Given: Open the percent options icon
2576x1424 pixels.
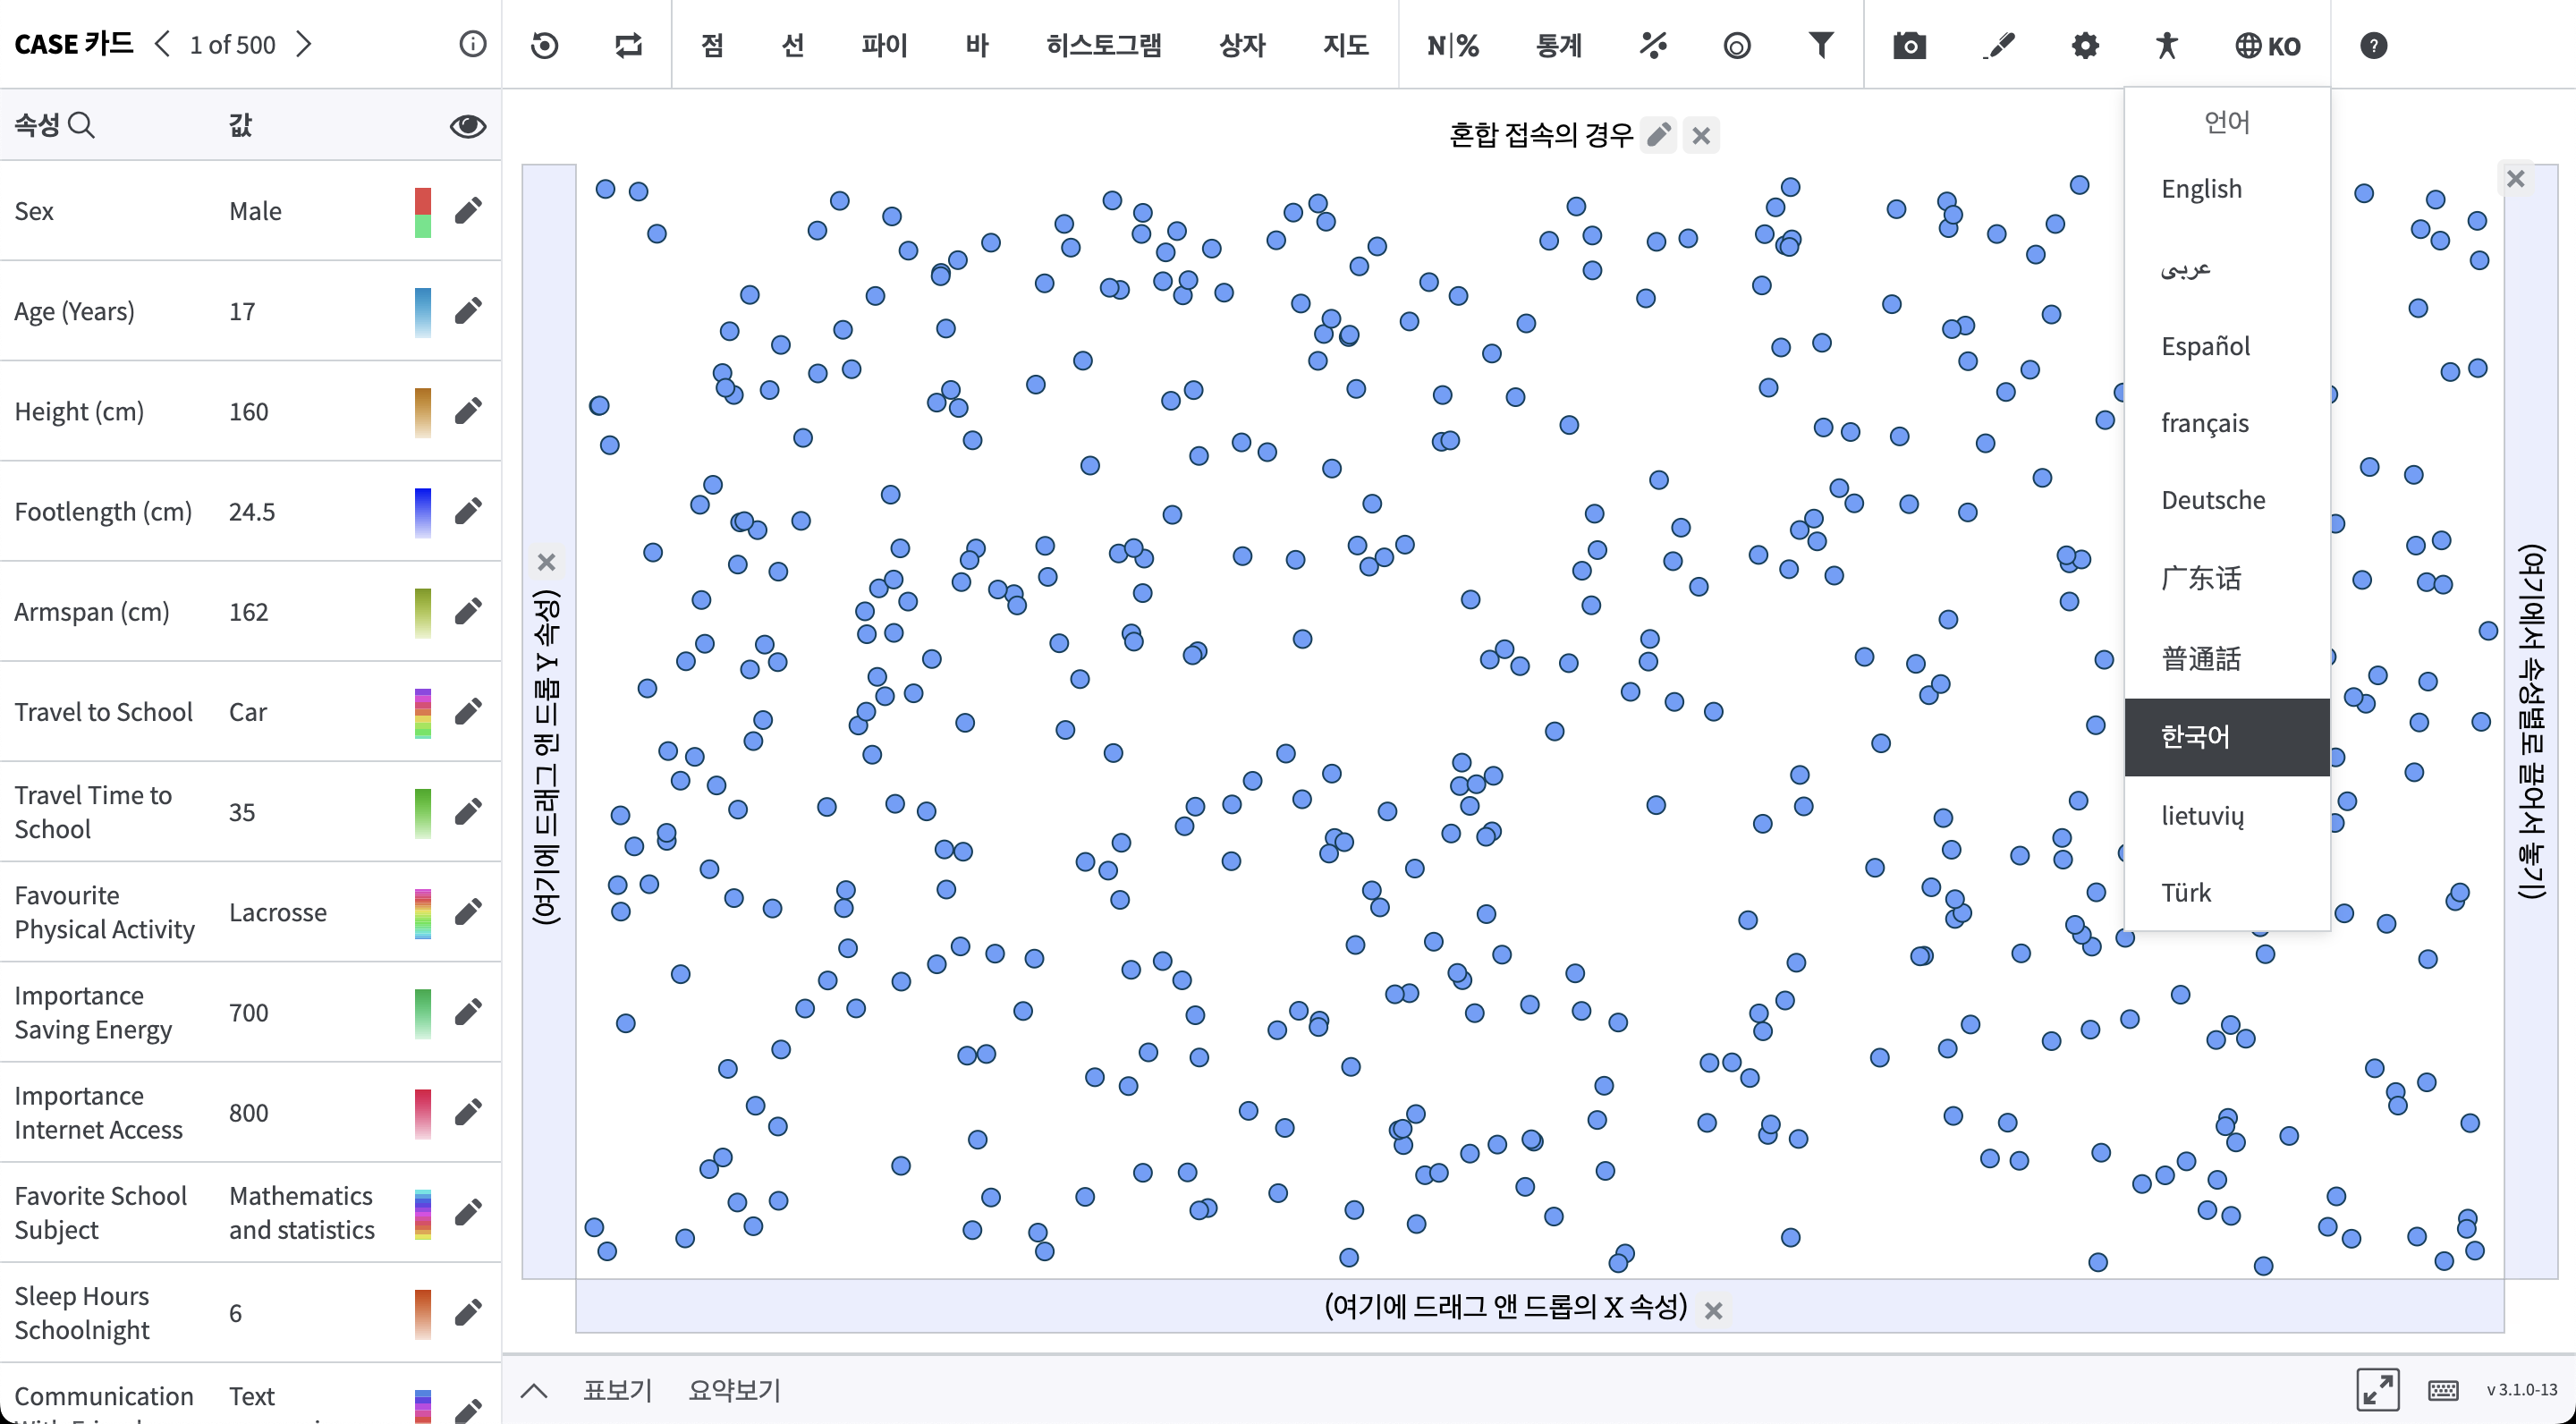Looking at the screenshot, I should (x=1653, y=45).
